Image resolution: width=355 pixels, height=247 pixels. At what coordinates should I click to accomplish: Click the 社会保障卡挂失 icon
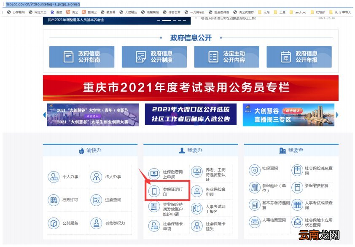197,226
